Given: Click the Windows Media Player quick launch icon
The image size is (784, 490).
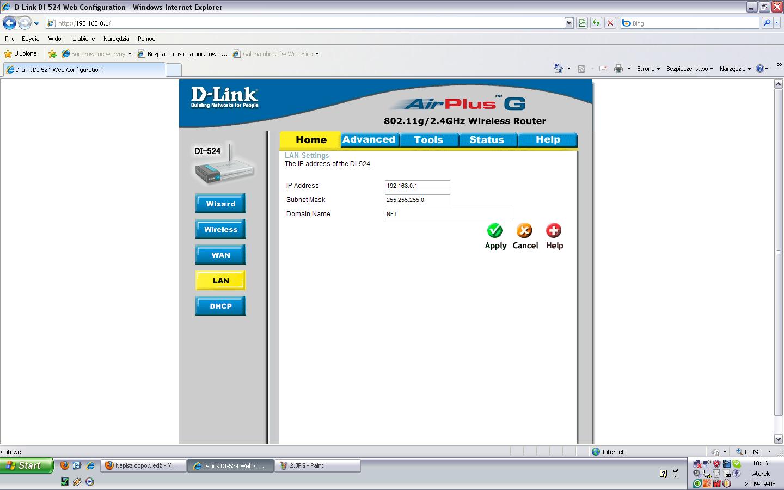Looking at the screenshot, I should [90, 481].
